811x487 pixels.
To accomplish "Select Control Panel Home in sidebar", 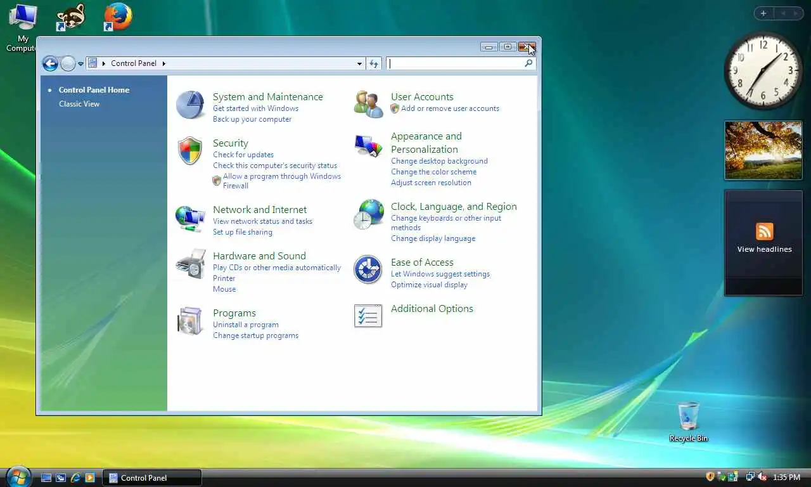I will (x=94, y=90).
